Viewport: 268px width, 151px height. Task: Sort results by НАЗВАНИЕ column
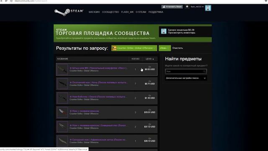click(x=62, y=59)
